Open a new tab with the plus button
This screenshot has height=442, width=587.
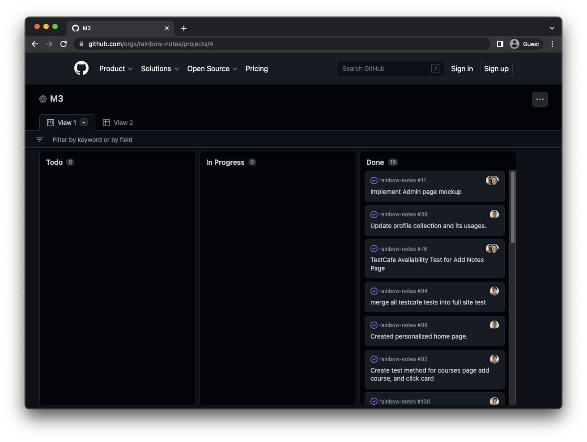[184, 28]
